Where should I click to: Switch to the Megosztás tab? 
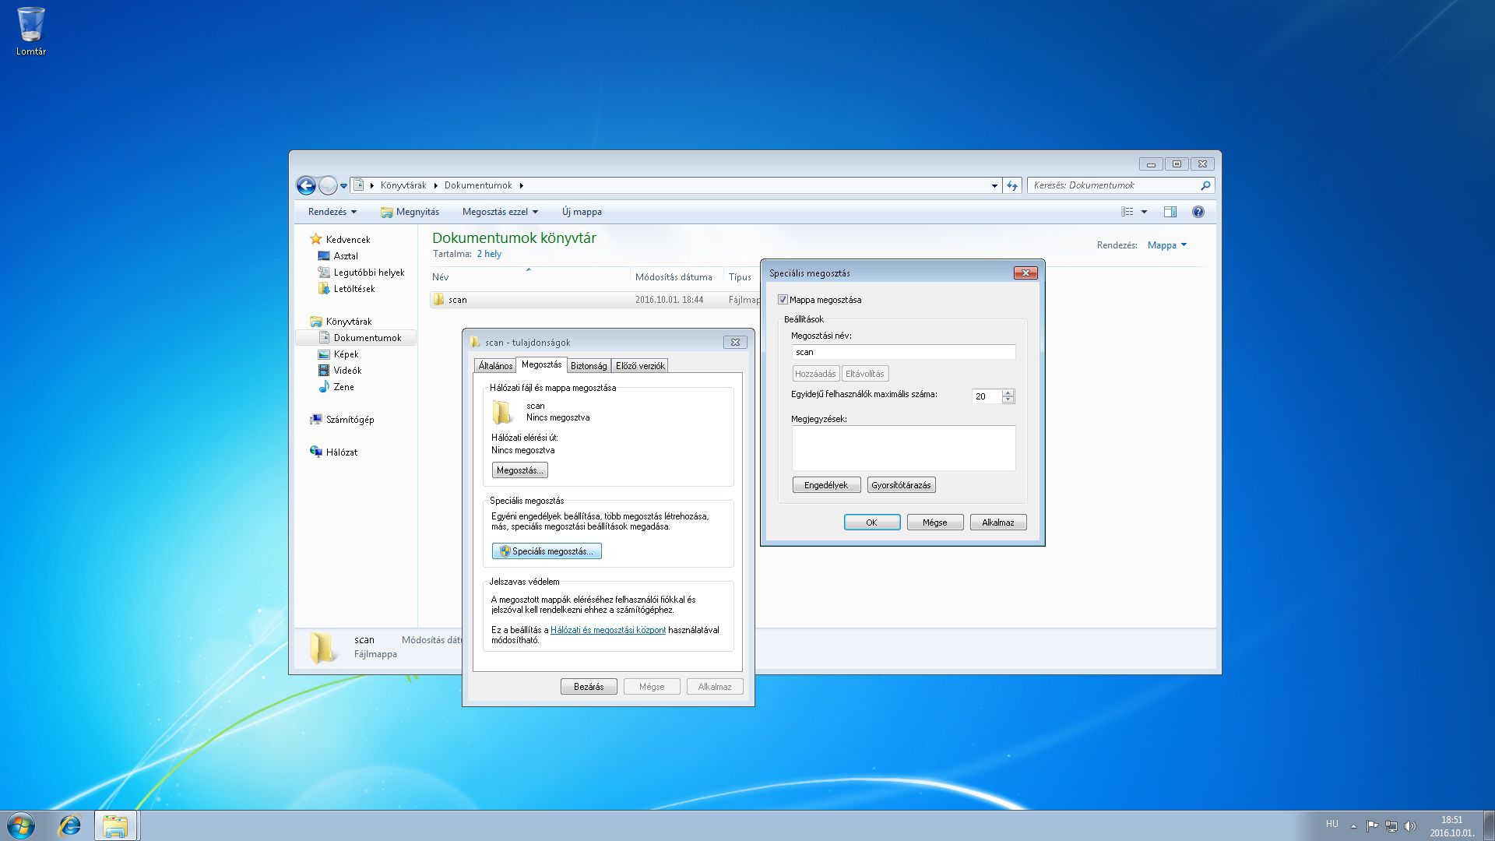click(x=541, y=364)
